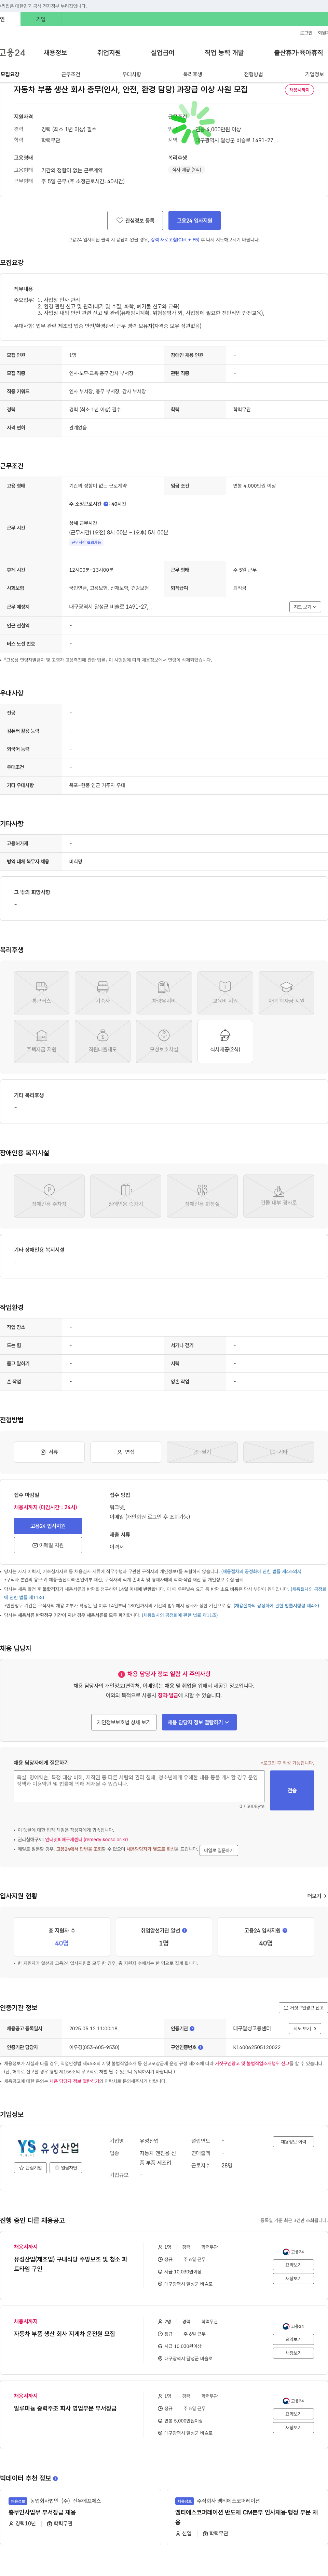Click the 열람제한 button
The image size is (328, 2576).
(66, 2168)
